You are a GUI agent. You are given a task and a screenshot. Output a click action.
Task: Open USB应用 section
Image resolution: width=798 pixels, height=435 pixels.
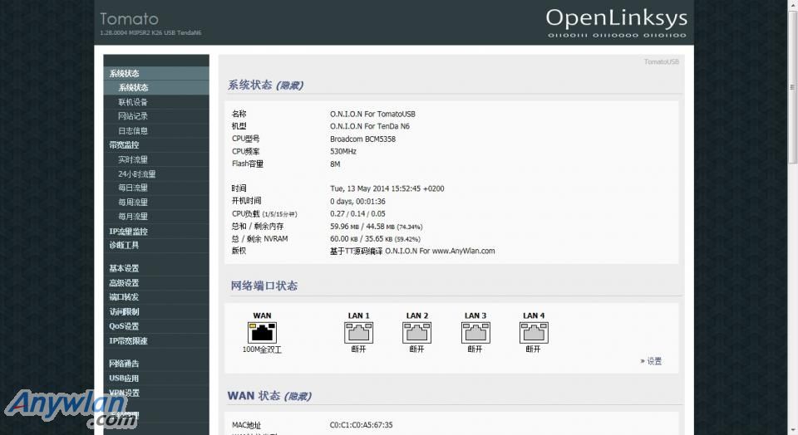pos(156,378)
